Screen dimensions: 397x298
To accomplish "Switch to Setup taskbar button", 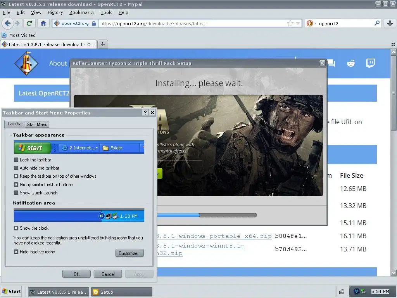I will [122, 292].
